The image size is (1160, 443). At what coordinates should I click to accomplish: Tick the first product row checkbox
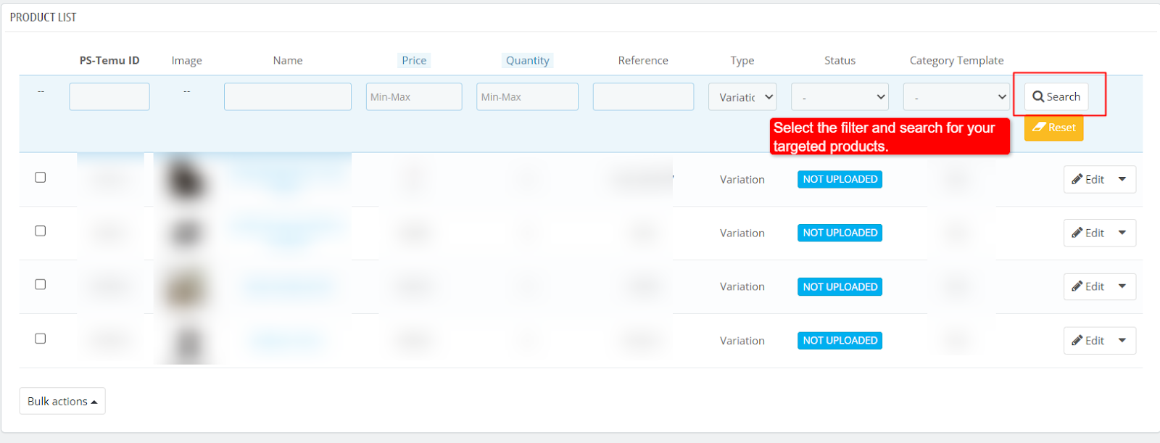click(41, 178)
